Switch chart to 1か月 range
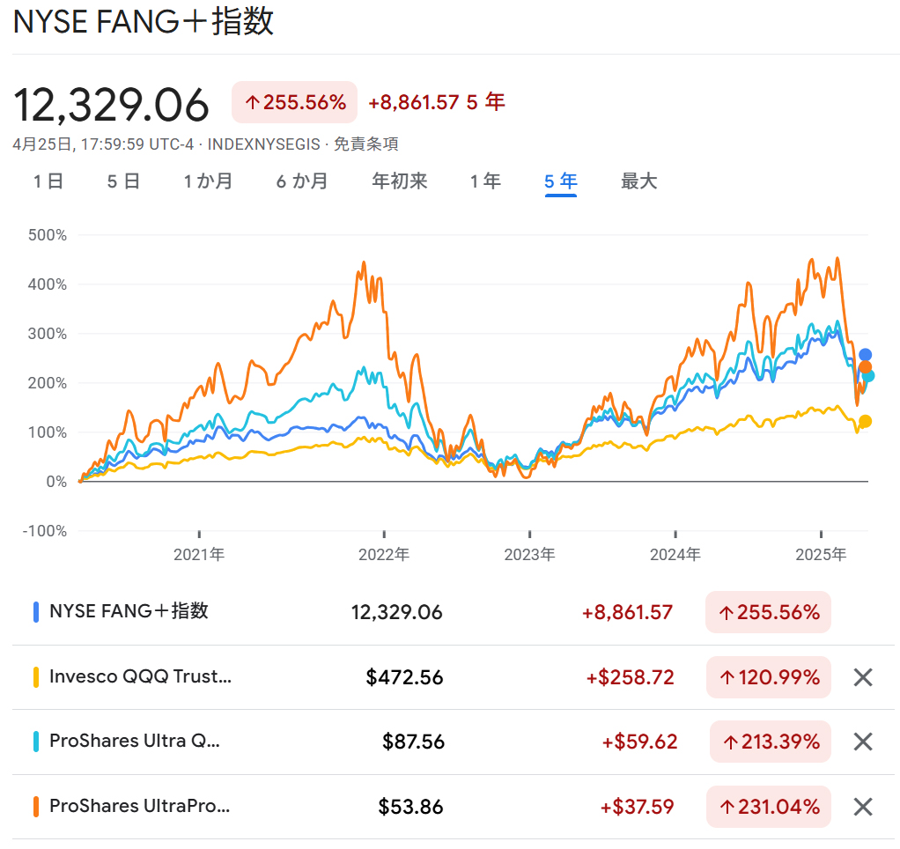This screenshot has height=849, width=900. point(208,181)
